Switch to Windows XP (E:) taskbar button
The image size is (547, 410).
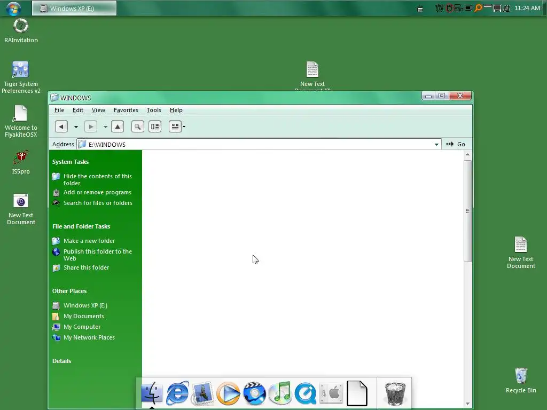pyautogui.click(x=74, y=8)
